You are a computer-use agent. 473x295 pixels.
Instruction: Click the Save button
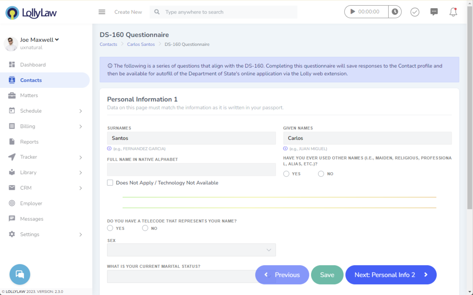[327, 275]
